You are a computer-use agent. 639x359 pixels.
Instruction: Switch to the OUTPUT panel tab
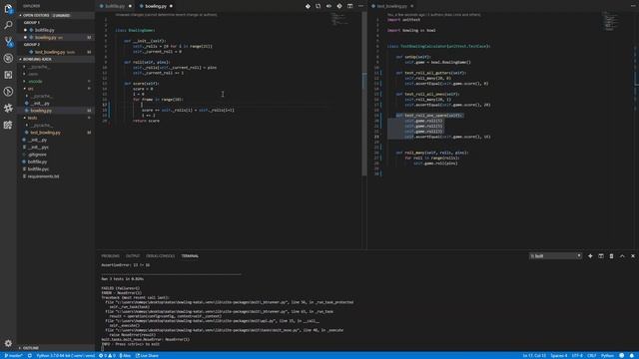tap(133, 256)
